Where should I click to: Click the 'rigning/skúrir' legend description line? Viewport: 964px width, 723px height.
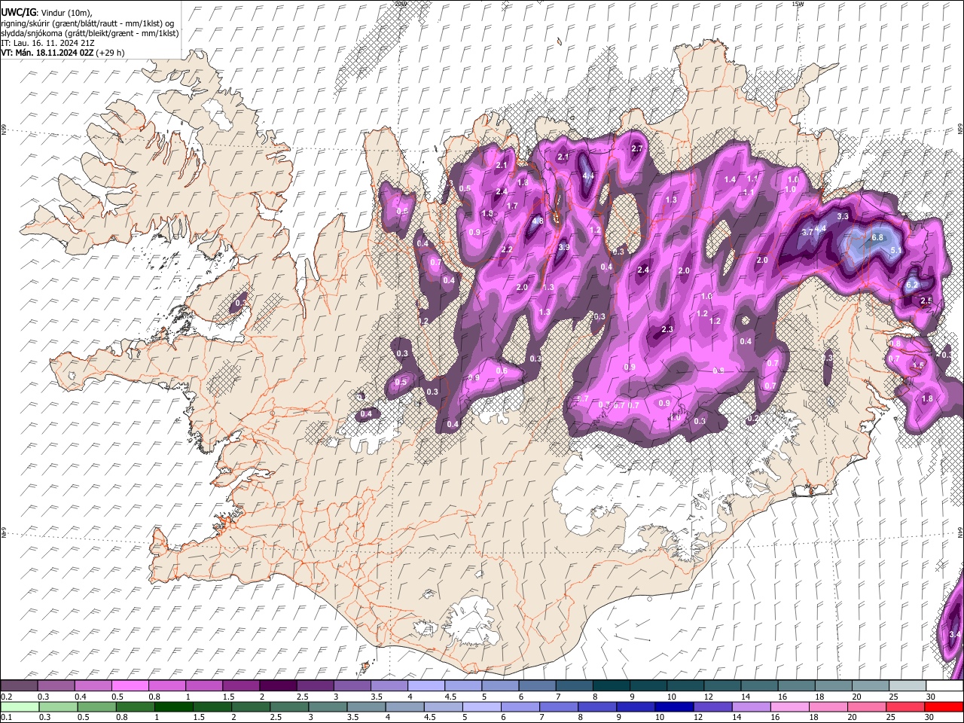88,23
